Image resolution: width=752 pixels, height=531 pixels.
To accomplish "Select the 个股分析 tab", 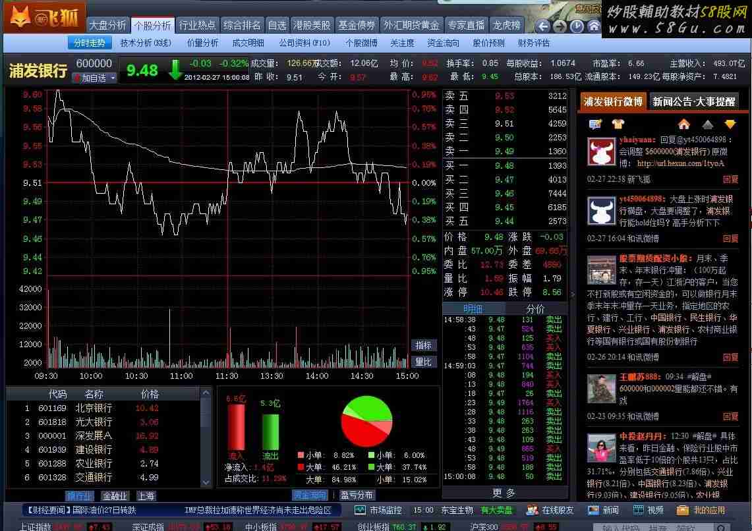I will click(152, 26).
